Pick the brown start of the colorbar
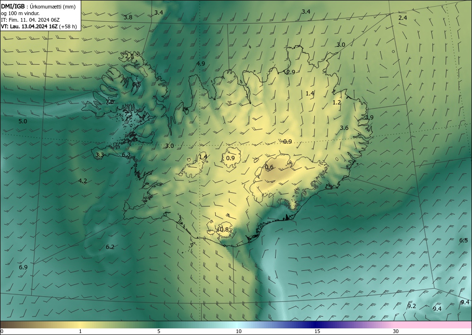Screen dimensions: 472x335 9,325
